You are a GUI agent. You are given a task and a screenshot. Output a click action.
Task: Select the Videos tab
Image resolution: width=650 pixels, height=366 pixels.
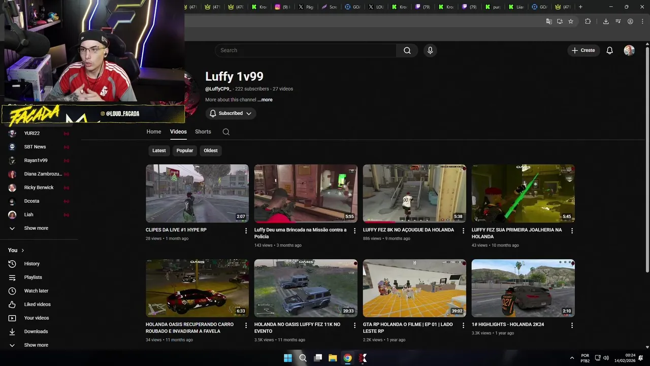(178, 132)
